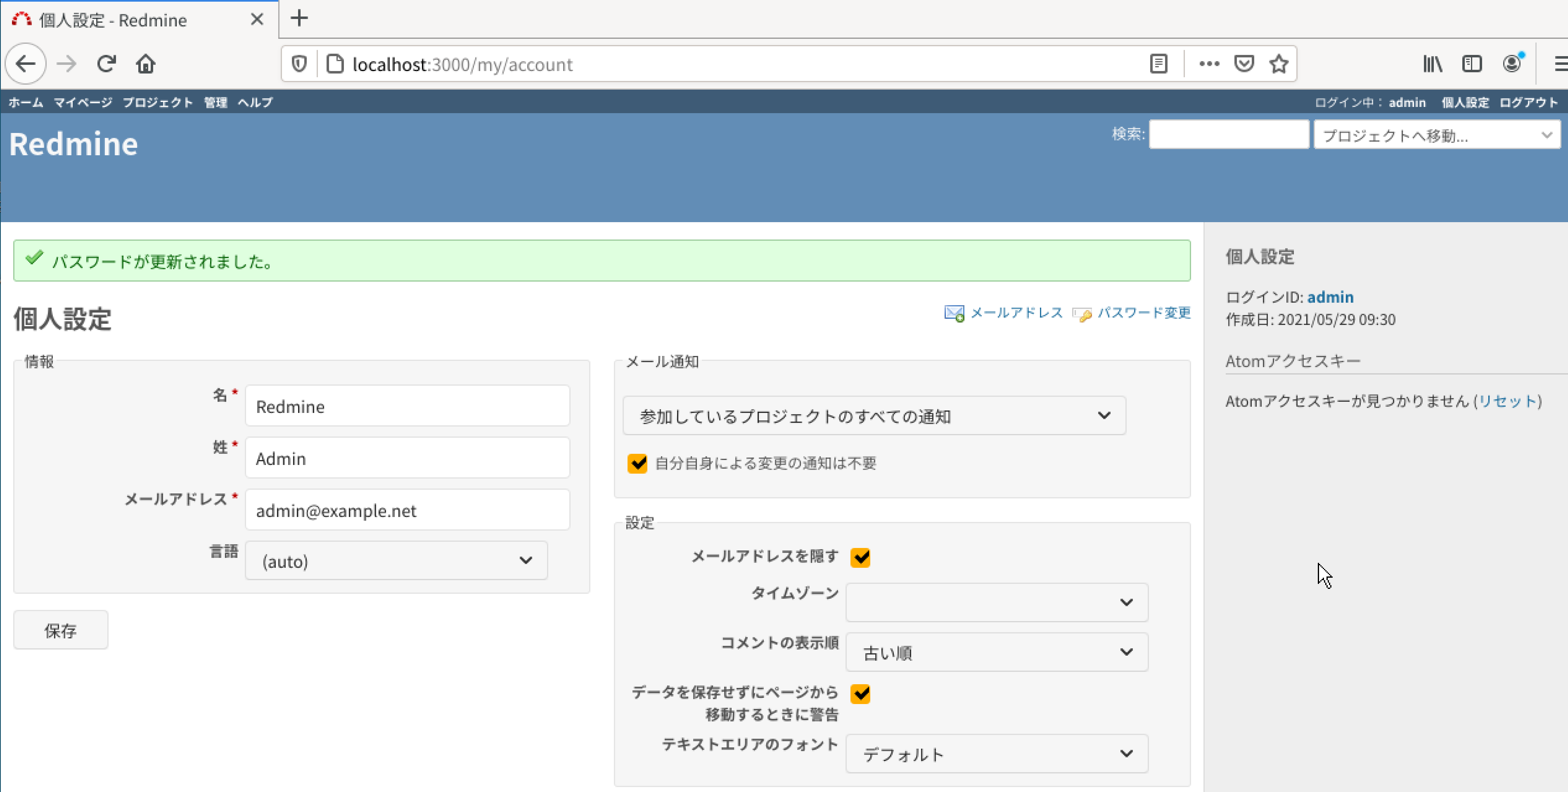
Task: Click the 作成日: 2021/05/29 09:30 text
Action: [x=1310, y=320]
